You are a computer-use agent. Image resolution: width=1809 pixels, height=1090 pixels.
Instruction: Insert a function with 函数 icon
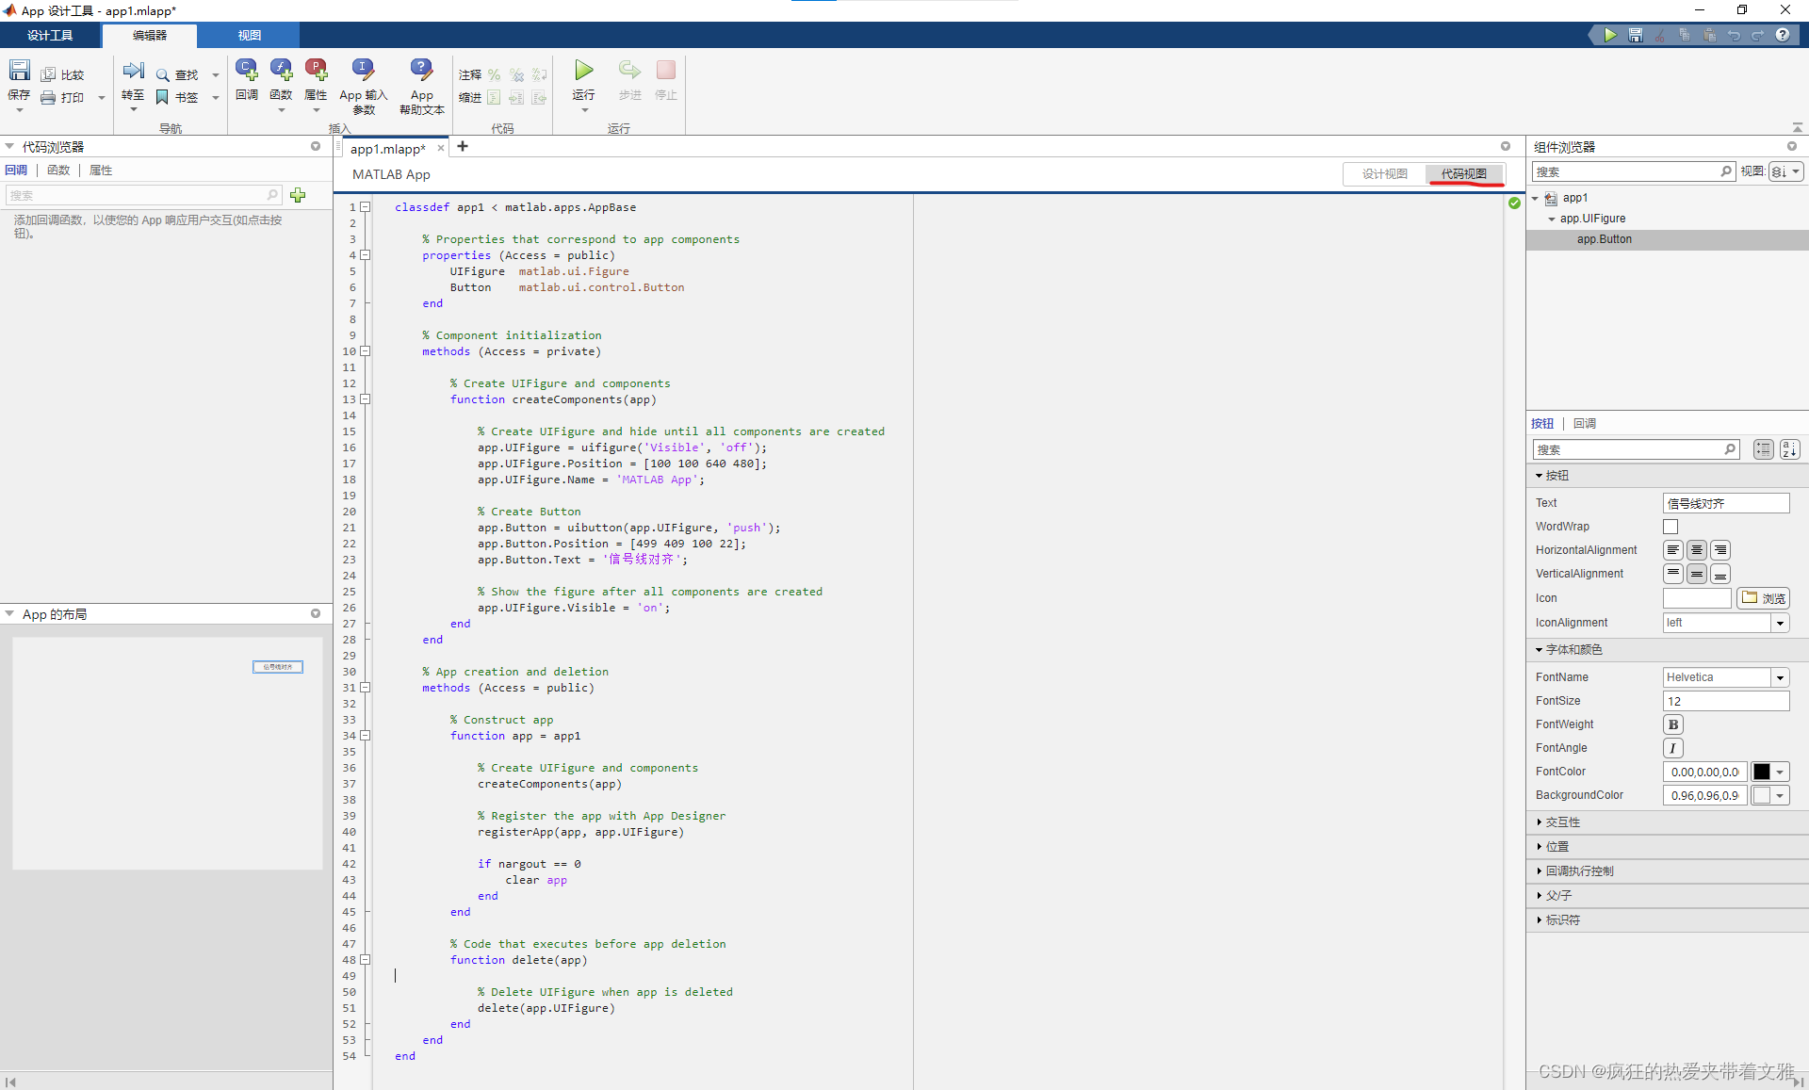281,71
